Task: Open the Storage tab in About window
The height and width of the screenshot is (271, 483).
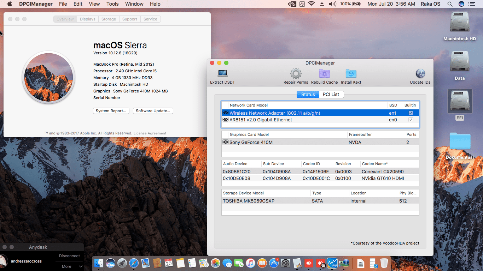Action: tap(109, 19)
